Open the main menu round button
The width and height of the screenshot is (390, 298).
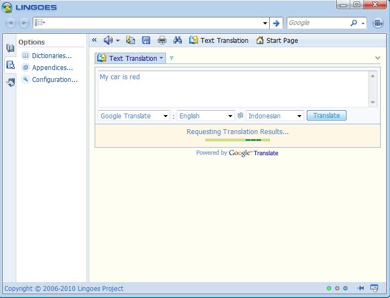(378, 23)
